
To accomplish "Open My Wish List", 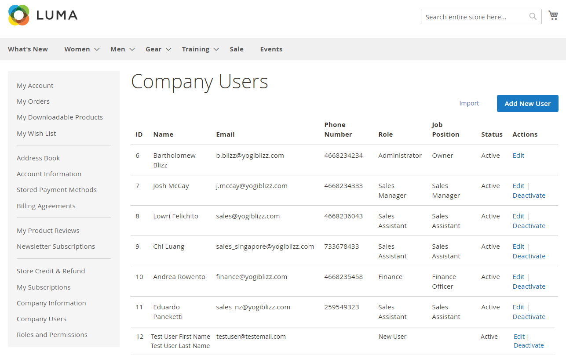I will (37, 134).
